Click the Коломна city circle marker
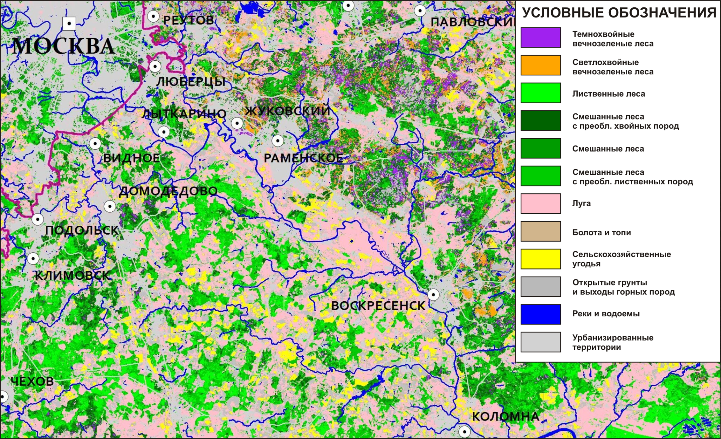Image resolution: width=721 pixels, height=439 pixels. pos(465,431)
